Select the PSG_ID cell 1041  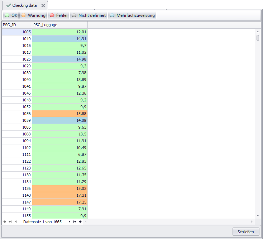point(17,86)
